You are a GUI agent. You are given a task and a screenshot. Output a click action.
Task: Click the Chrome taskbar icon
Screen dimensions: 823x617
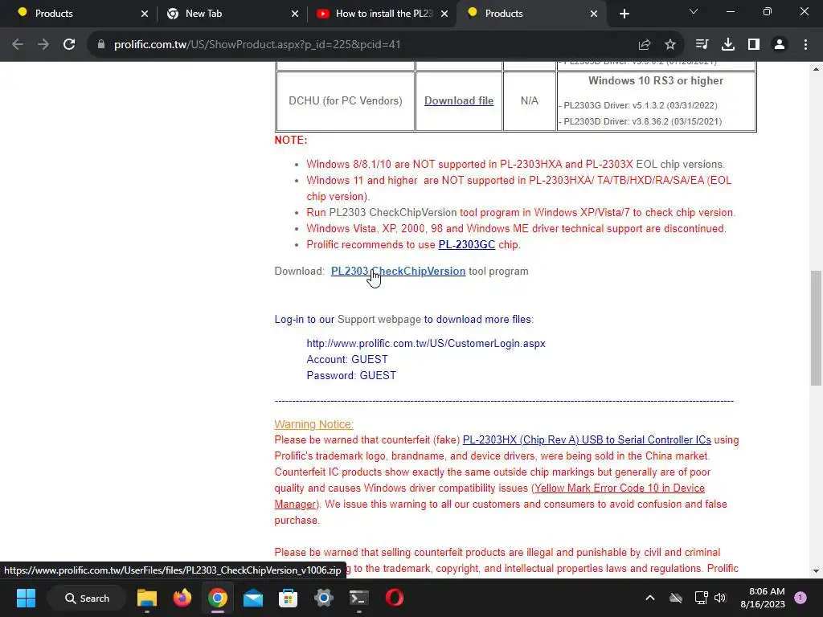tap(217, 598)
